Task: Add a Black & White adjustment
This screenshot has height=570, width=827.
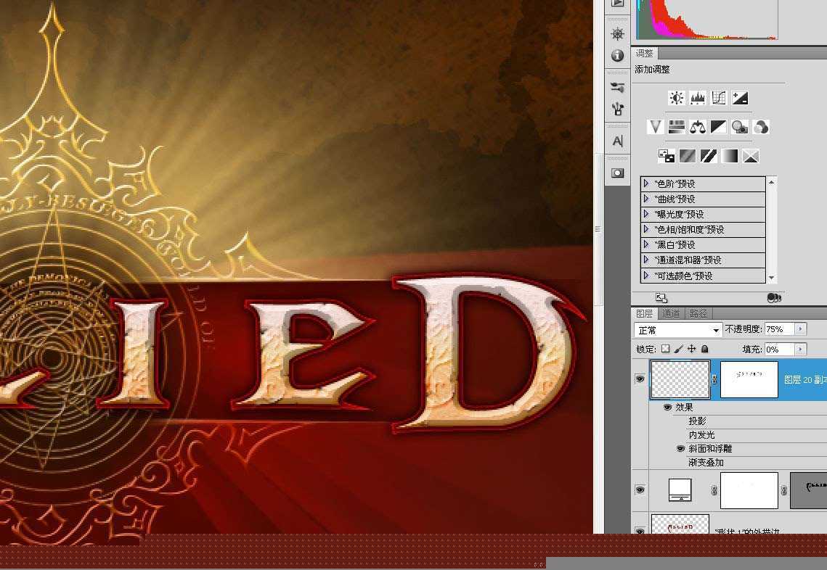Action: tap(719, 127)
